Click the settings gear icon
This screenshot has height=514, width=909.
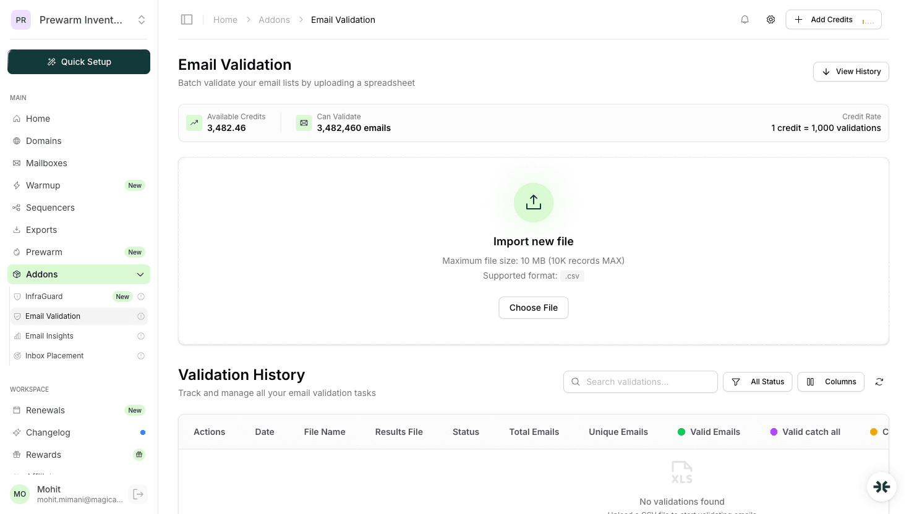click(770, 19)
